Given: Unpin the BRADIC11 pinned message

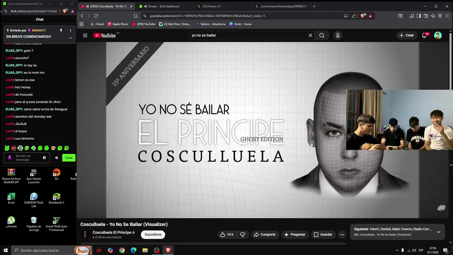Looking at the screenshot, I should click(61, 30).
